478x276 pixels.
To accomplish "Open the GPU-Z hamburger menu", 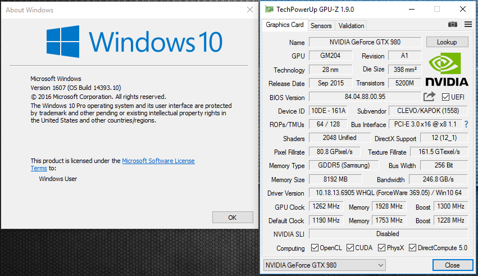I will pos(468,24).
